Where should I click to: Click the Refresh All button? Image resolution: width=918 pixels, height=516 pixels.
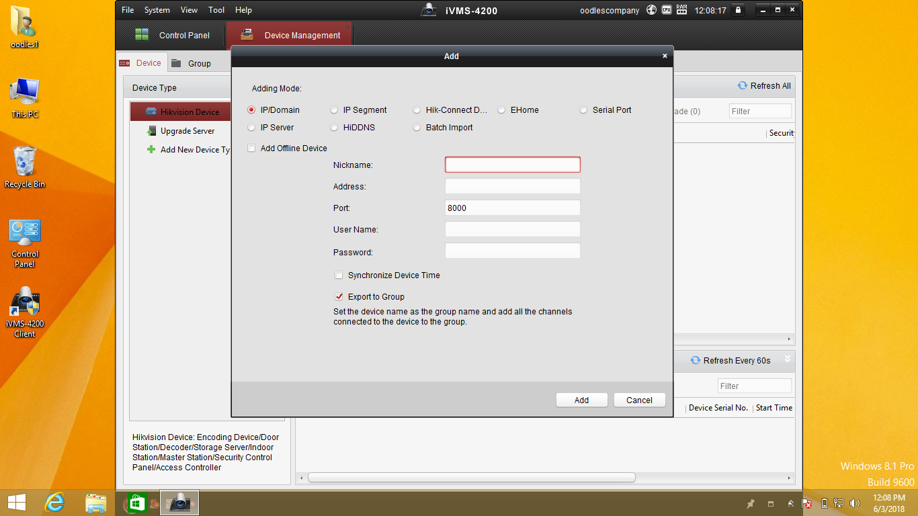[764, 85]
